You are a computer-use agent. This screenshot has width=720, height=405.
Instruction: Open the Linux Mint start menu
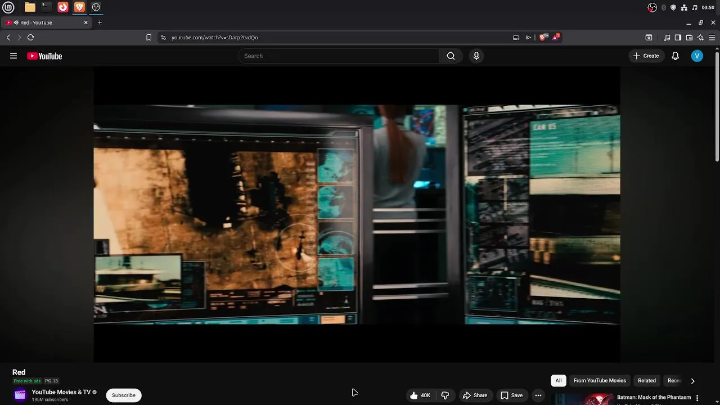[x=8, y=7]
